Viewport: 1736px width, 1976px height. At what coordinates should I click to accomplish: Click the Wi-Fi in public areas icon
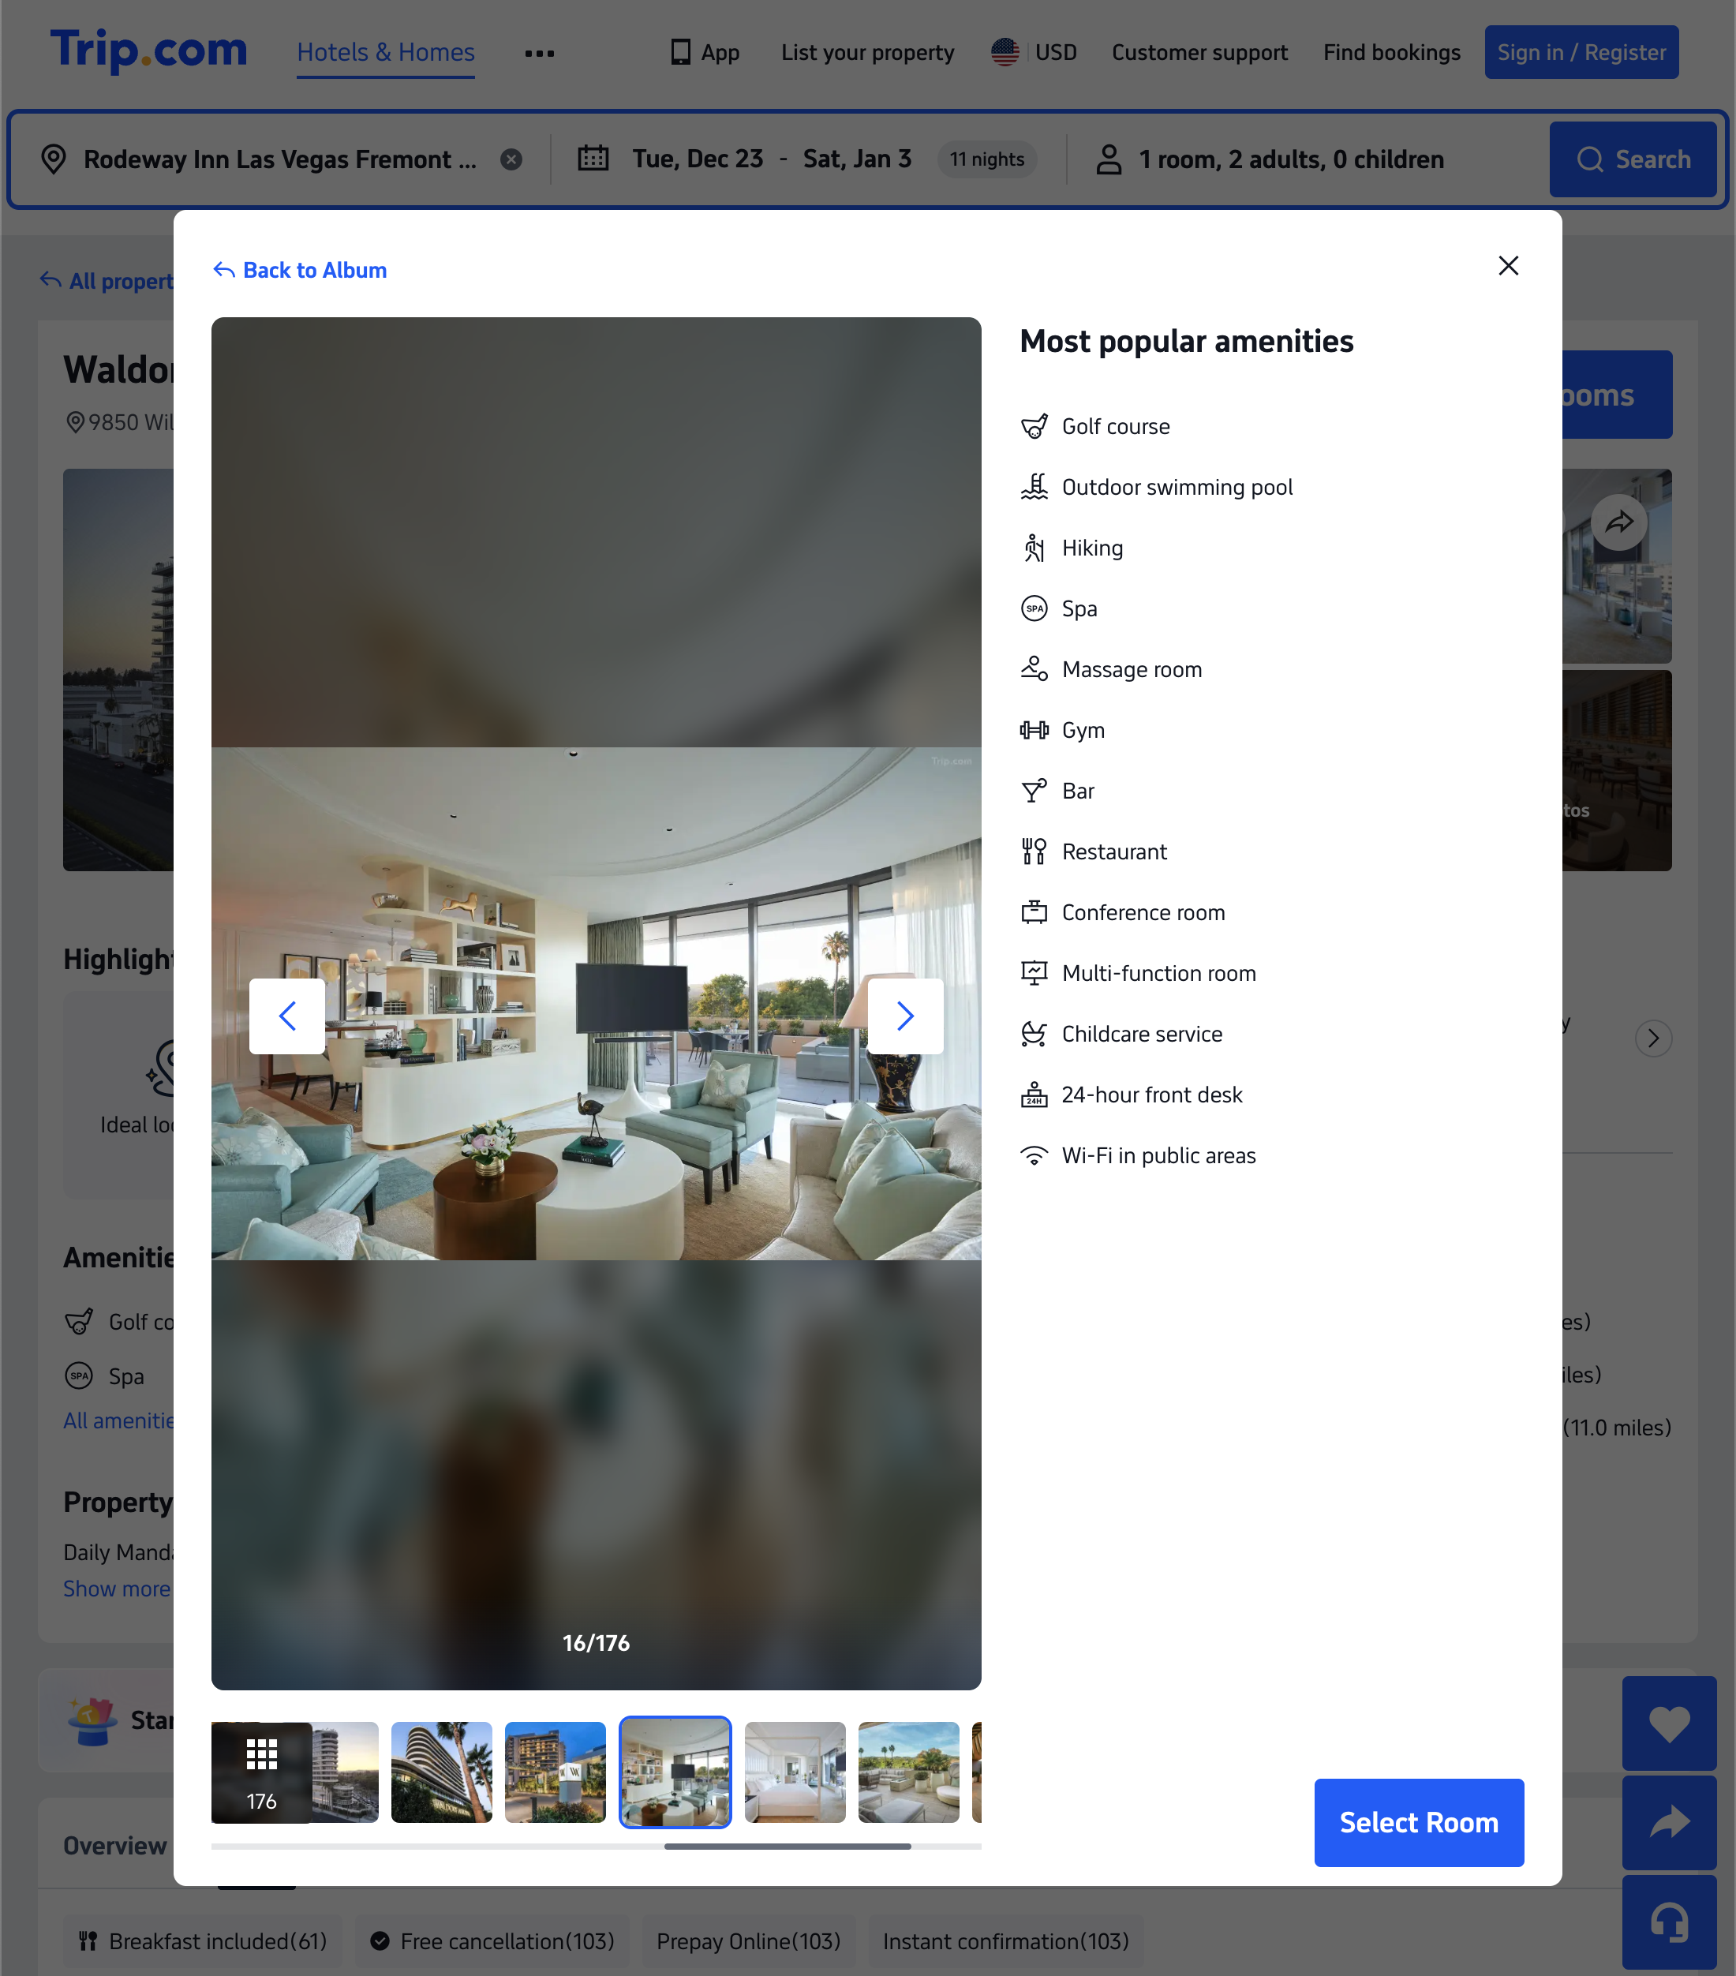(x=1034, y=1155)
